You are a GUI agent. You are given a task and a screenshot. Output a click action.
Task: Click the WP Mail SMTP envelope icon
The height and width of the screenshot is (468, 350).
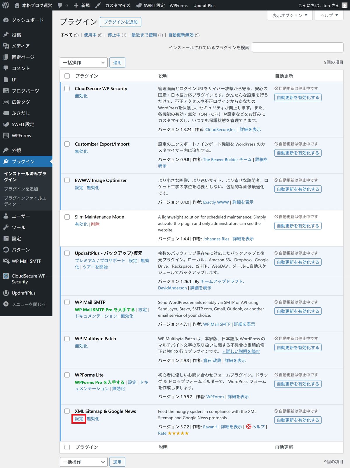(6, 261)
